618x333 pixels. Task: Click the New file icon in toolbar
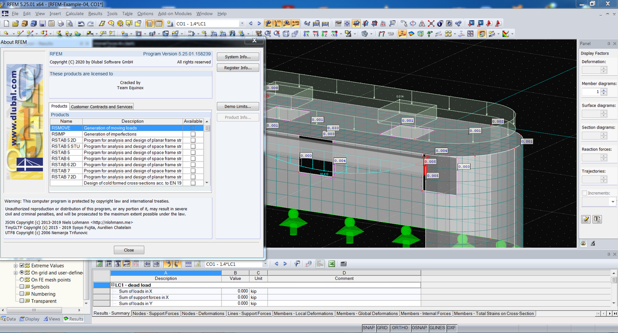coord(6,23)
